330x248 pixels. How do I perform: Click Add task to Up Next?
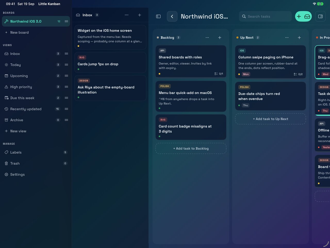(x=270, y=119)
